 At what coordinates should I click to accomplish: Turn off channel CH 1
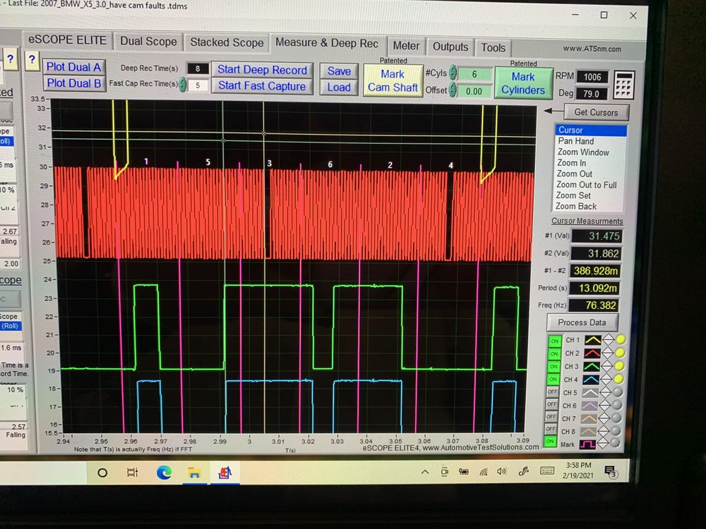click(x=554, y=341)
